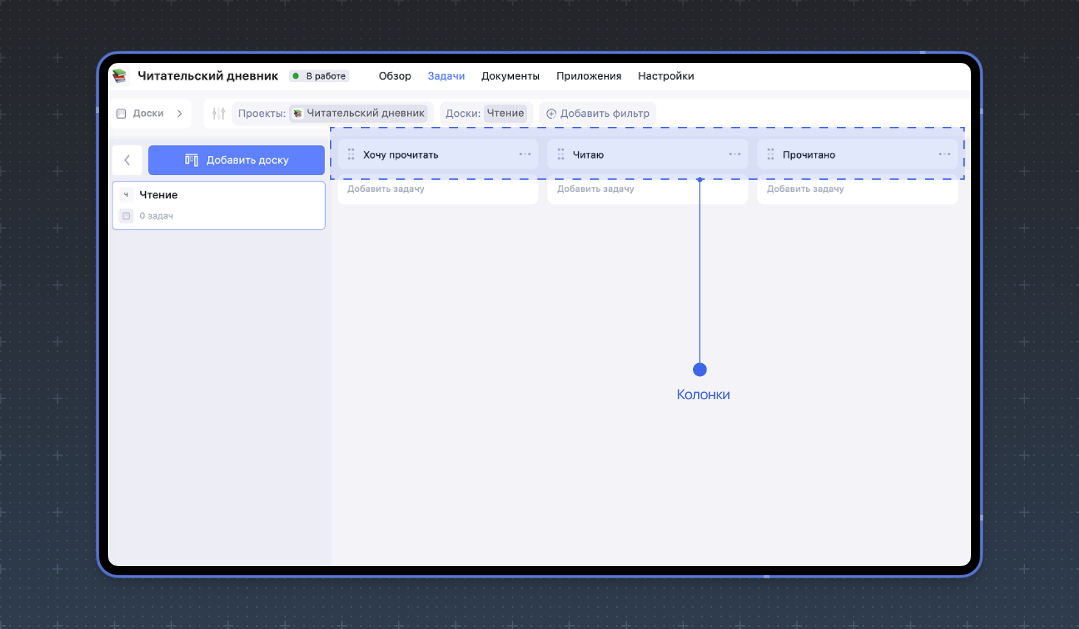Click the Добавить фильтр button
1079x629 pixels.
point(597,114)
